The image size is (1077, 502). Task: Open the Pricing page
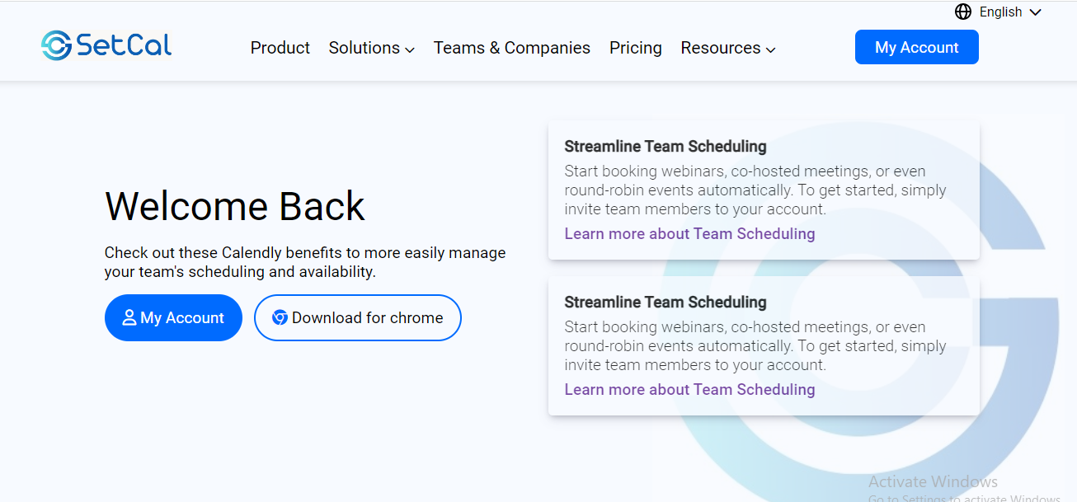pyautogui.click(x=636, y=48)
